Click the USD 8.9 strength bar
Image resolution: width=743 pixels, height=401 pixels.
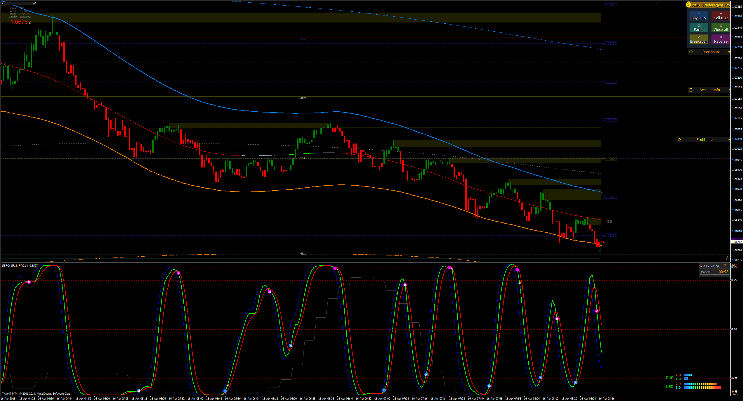tap(702, 388)
